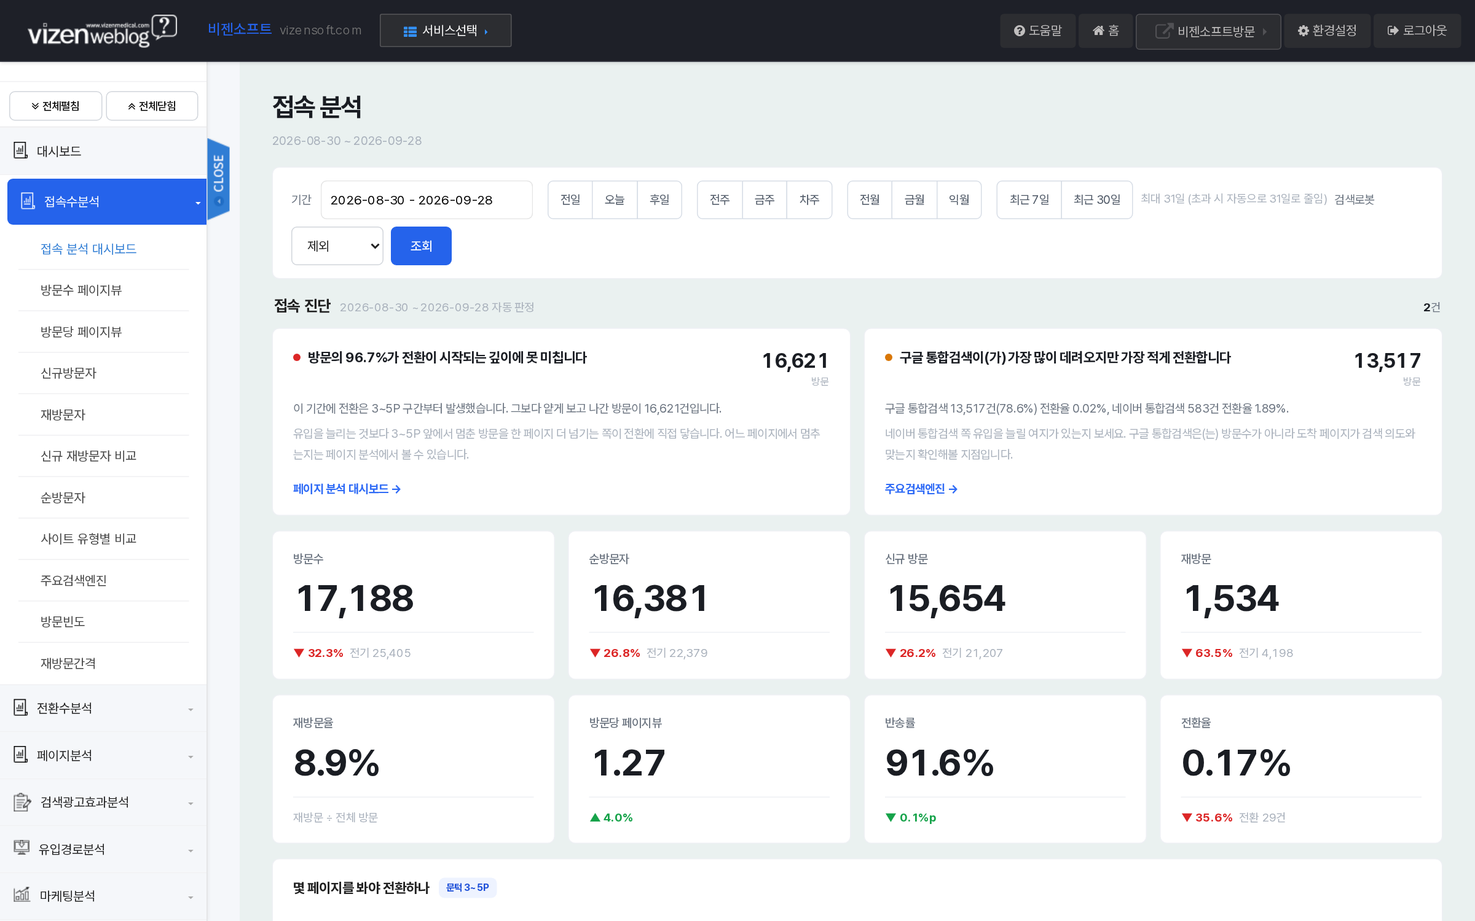Open 사이트 유형별 비교 submenu
Image resolution: width=1475 pixels, height=921 pixels.
pyautogui.click(x=88, y=539)
